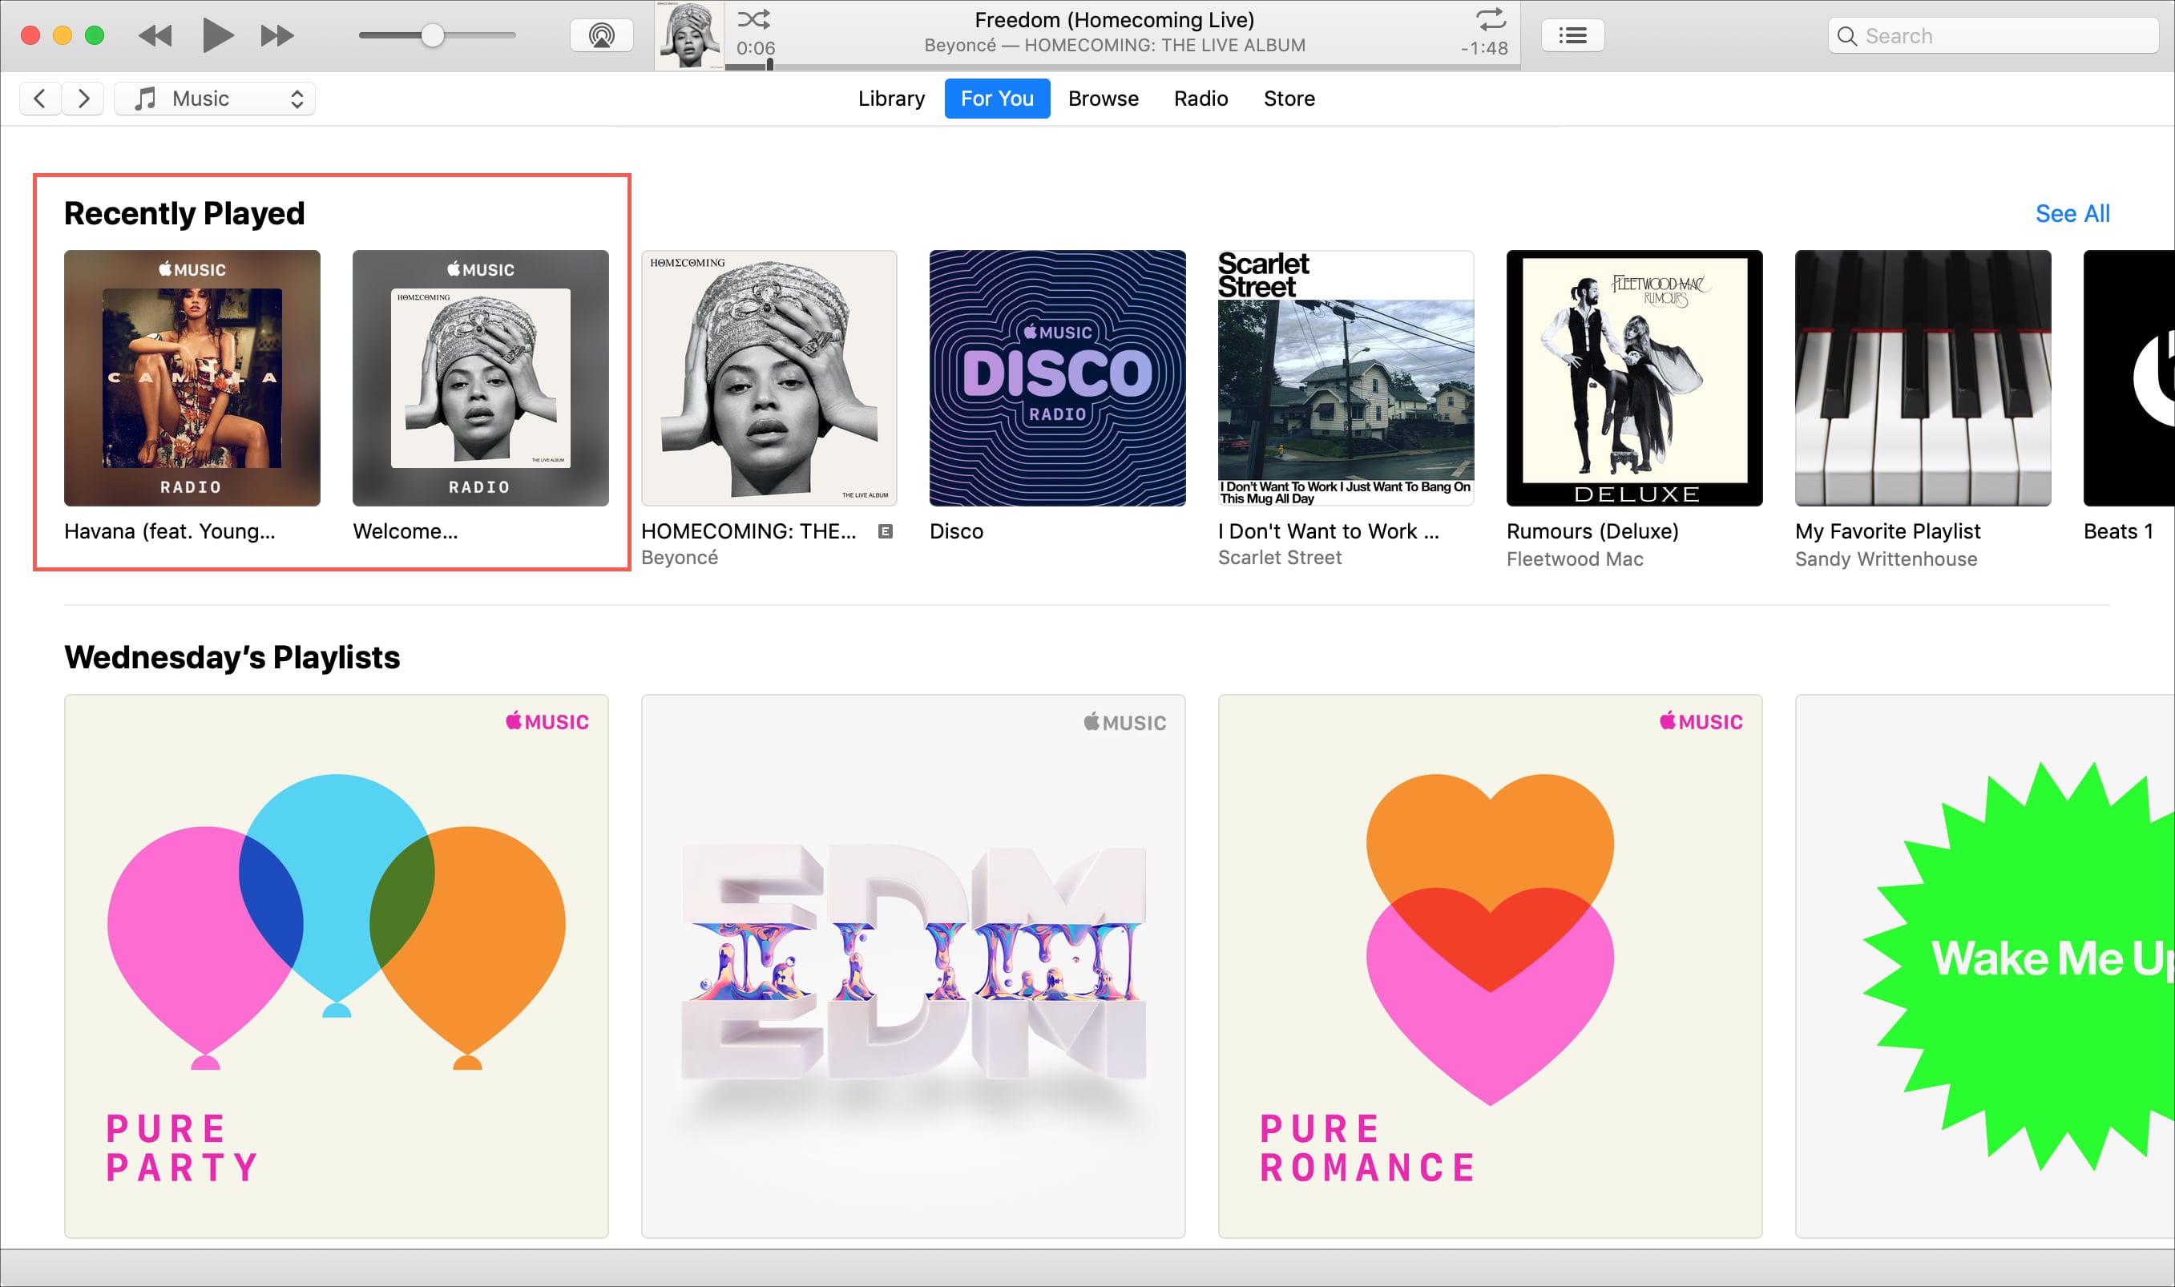The image size is (2175, 1287).
Task: Click the back navigation arrow icon
Action: click(38, 98)
